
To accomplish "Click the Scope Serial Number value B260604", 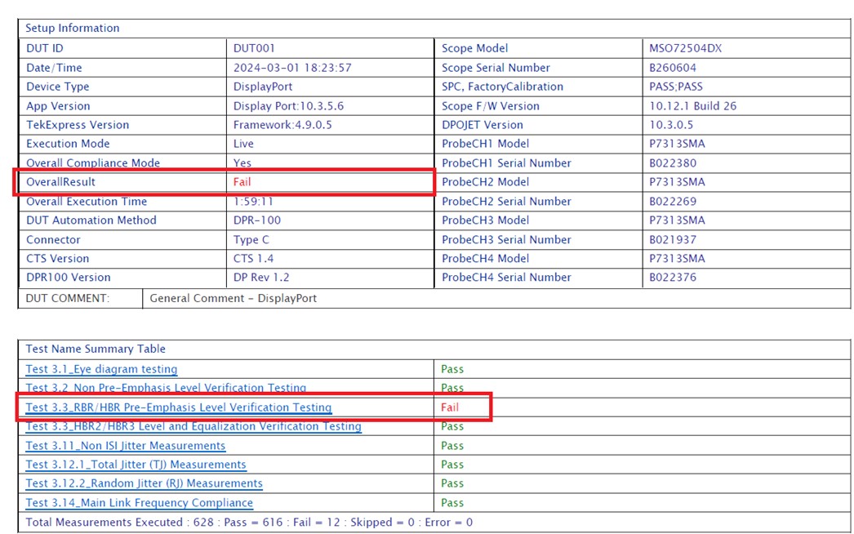I will 673,68.
